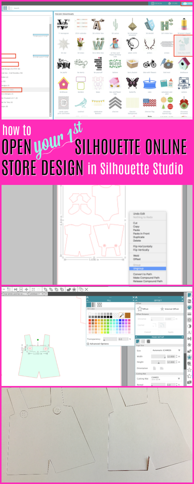Click the page Width value field

pyautogui.click(x=171, y=356)
